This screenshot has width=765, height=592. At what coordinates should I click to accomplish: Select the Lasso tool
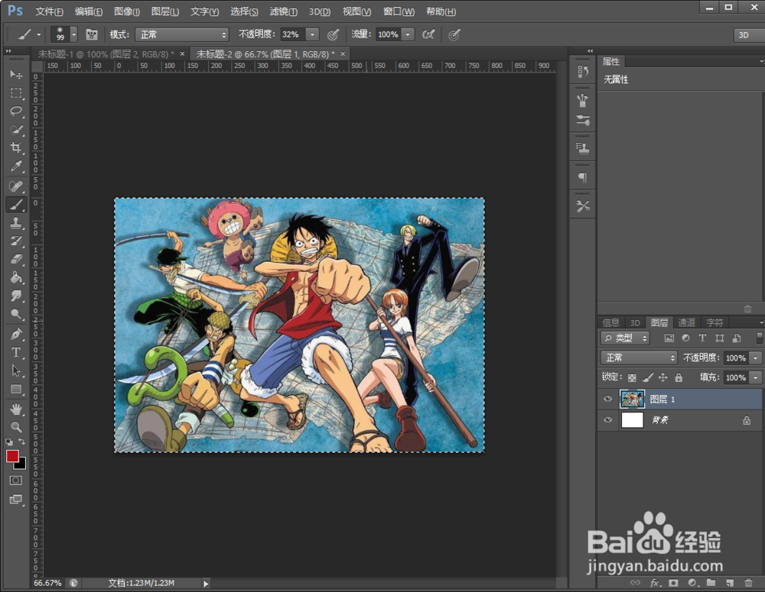pos(16,111)
